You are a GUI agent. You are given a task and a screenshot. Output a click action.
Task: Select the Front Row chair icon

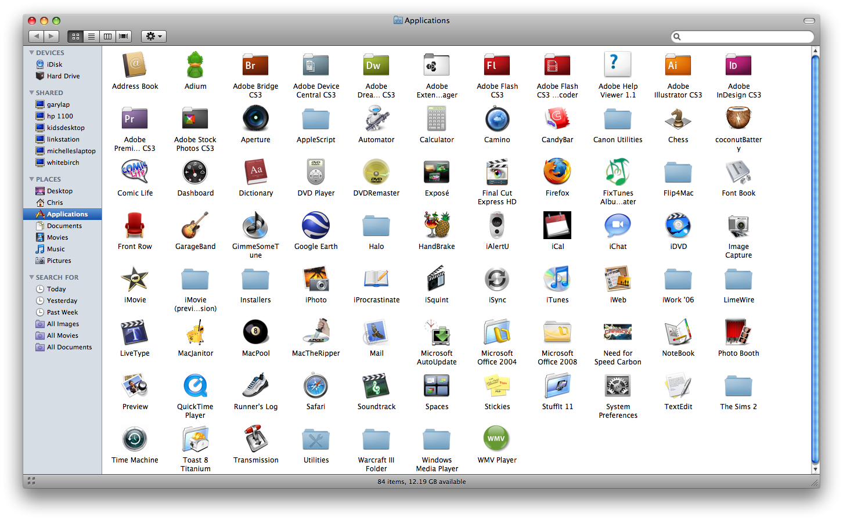(x=135, y=225)
